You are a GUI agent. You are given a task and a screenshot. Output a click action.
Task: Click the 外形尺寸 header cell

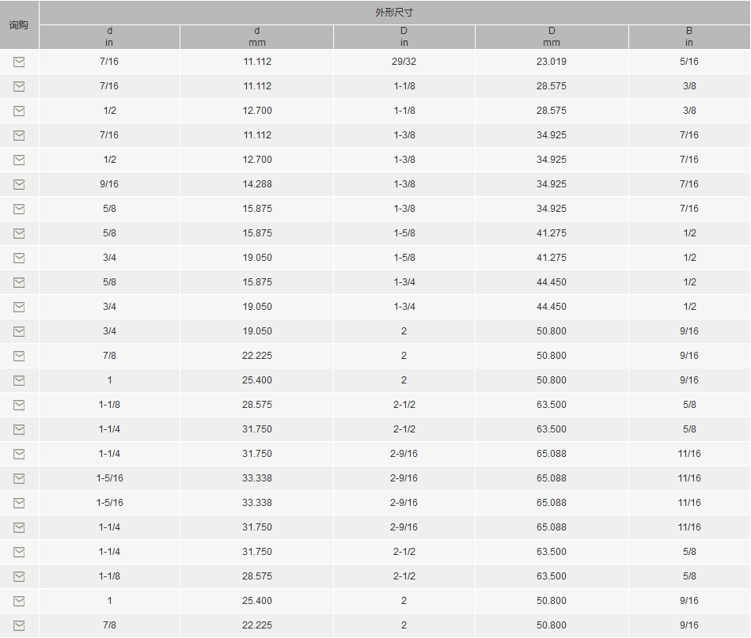click(x=395, y=13)
